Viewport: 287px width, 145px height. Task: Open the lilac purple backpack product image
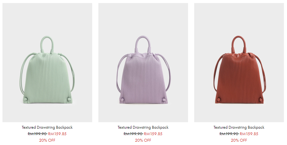[143, 62]
